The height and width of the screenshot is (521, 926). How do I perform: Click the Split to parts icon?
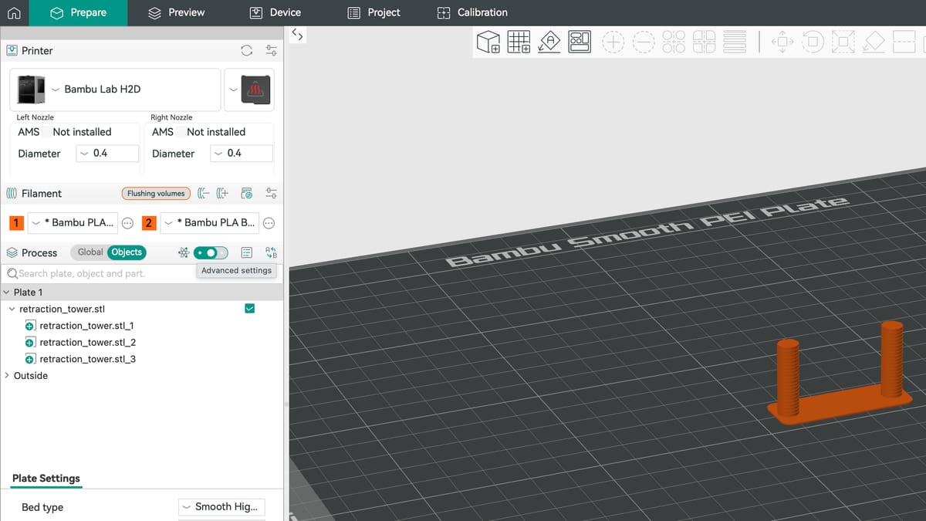click(705, 42)
